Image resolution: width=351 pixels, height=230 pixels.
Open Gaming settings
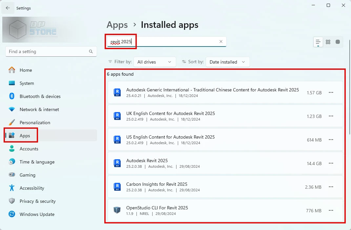51,175
